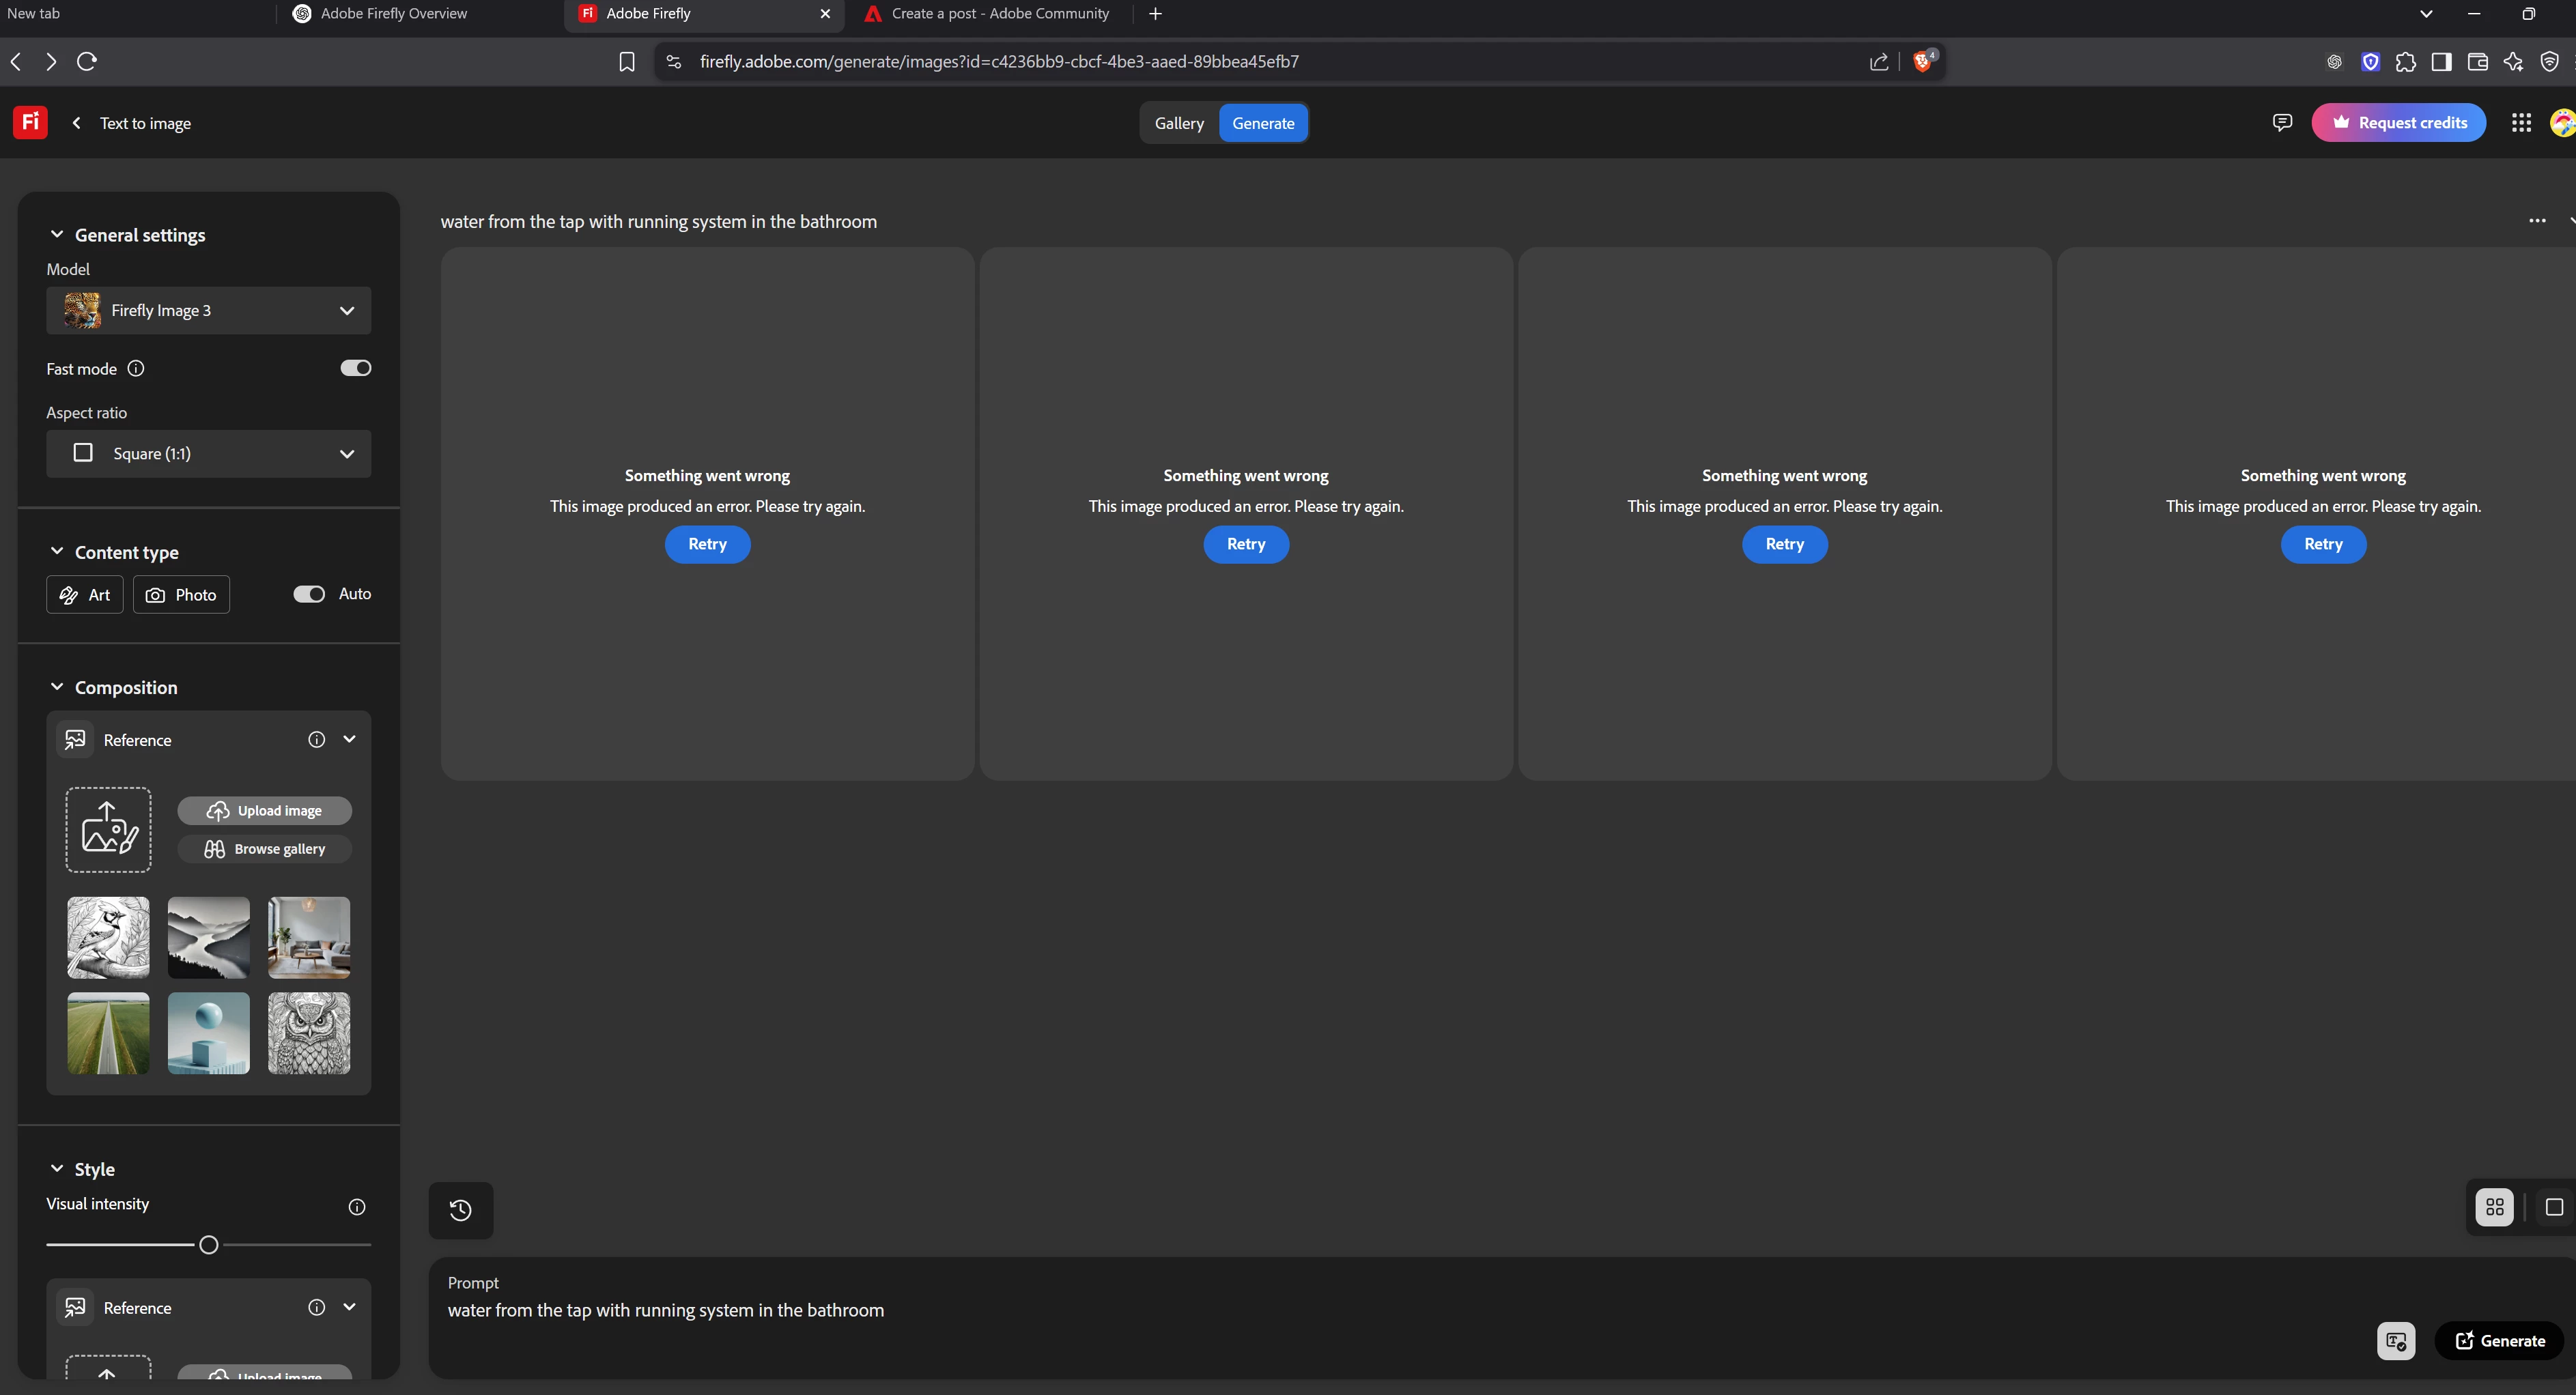Click the Request credits button
The width and height of the screenshot is (2576, 1395).
pyautogui.click(x=2398, y=123)
